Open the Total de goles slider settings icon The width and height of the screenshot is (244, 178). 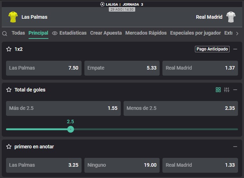tap(227, 90)
